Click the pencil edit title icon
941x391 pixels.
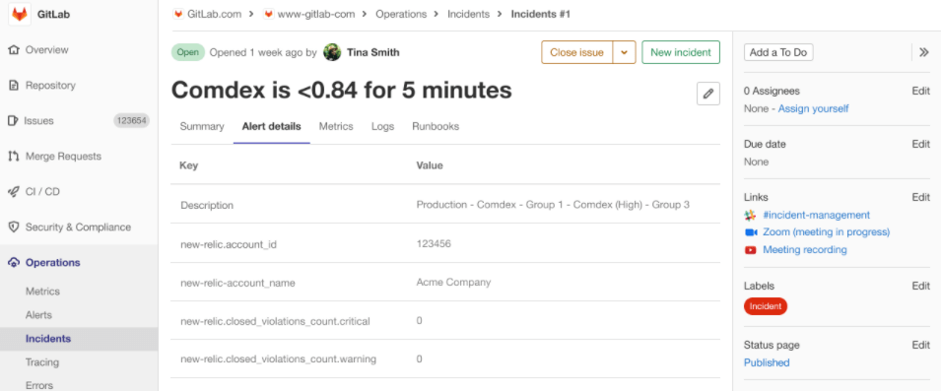point(708,94)
